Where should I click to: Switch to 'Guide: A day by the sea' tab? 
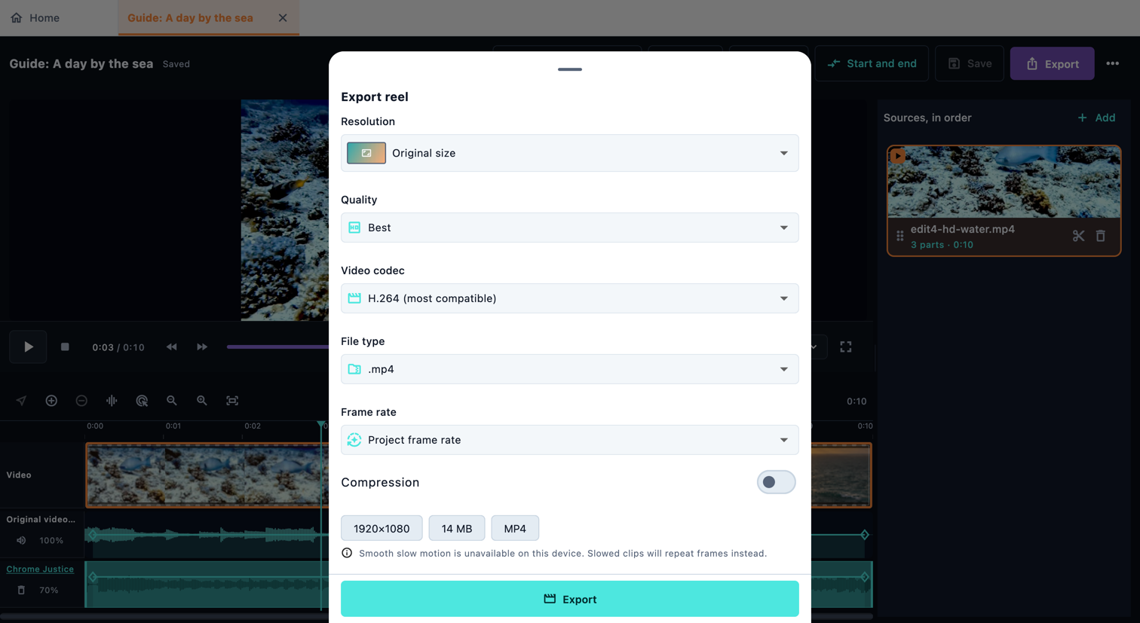pyautogui.click(x=190, y=17)
